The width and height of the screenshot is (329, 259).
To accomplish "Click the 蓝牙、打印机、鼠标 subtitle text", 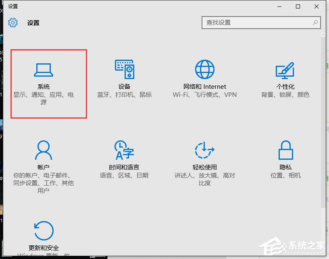I will tap(124, 95).
